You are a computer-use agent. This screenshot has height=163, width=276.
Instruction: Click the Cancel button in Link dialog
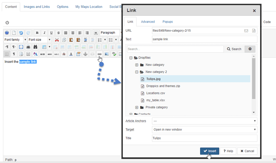247,151
